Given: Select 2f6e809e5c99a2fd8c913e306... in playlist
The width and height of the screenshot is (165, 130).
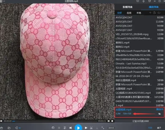Looking at the screenshot, I should click(x=139, y=55).
